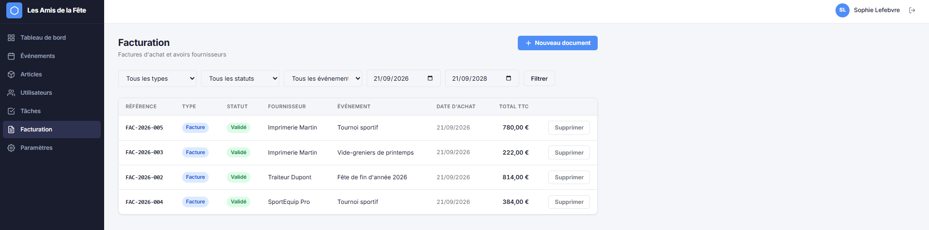929x230 pixels.
Task: Click SportEquip Pro supplier cell
Action: click(289, 202)
